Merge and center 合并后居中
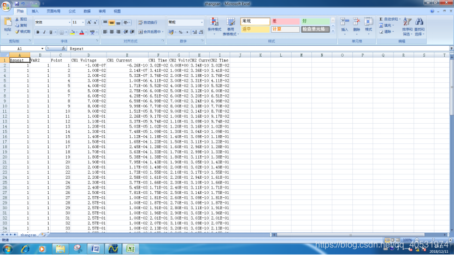This screenshot has width=454, height=255. point(151,32)
